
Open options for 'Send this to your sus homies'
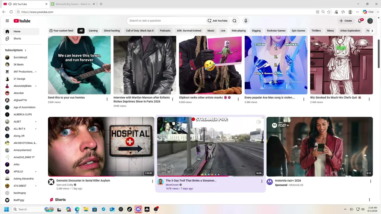click(107, 99)
